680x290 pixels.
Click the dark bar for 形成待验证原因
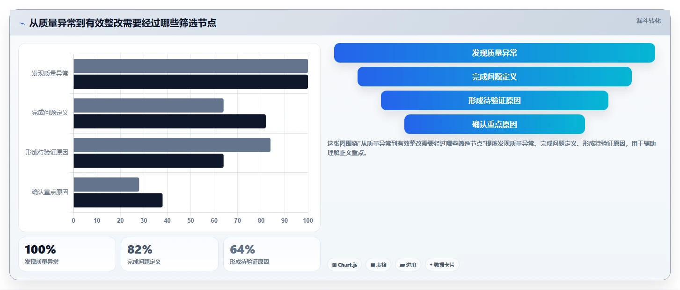point(148,161)
